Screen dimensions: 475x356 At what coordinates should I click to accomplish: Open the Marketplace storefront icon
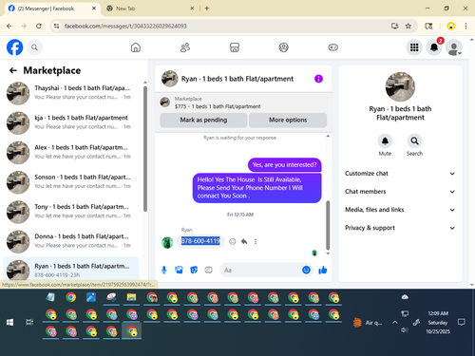[235, 47]
